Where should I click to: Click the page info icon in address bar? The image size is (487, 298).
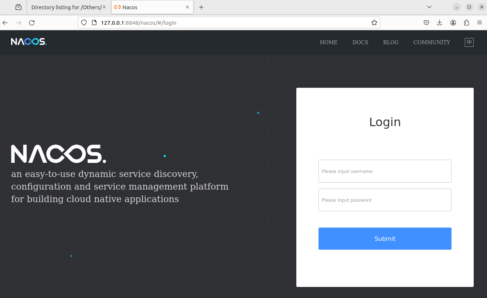(94, 23)
